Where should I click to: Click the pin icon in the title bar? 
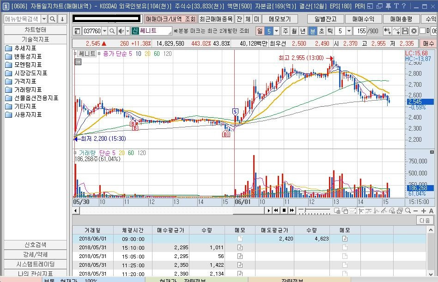point(388,6)
